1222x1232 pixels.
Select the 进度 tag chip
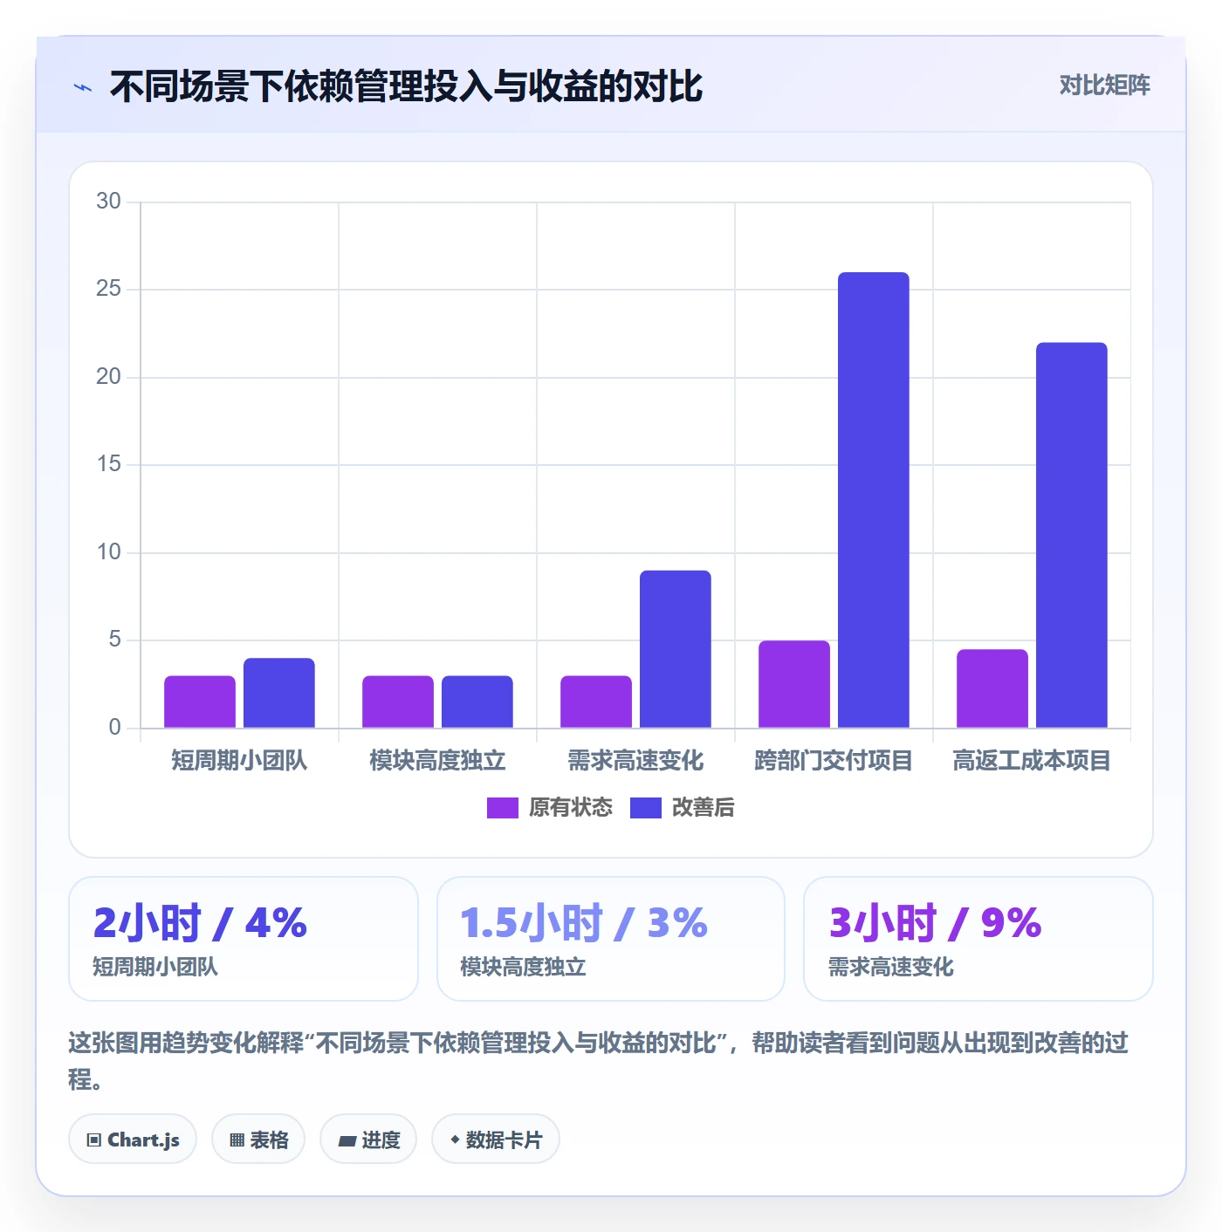[x=368, y=1139]
